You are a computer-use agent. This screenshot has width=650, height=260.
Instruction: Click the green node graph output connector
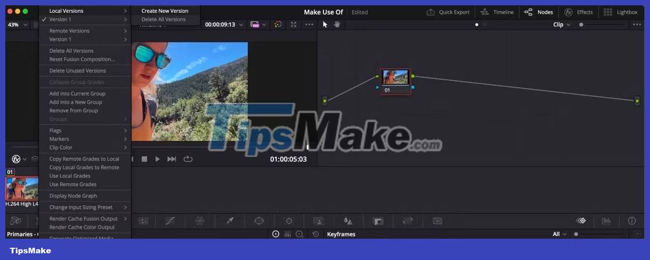[x=637, y=100]
